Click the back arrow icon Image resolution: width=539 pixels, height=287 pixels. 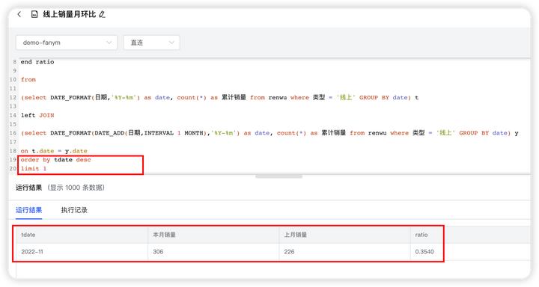point(19,14)
